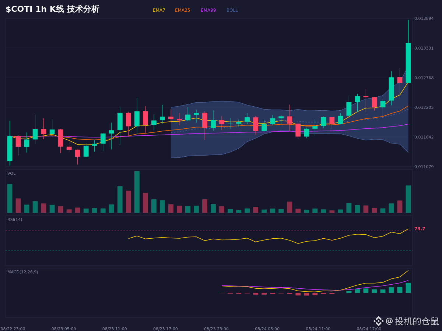Viewport: 442px width, 331px height.
Task: Click the 0.011642 price axis label
Action: pyautogui.click(x=424, y=137)
